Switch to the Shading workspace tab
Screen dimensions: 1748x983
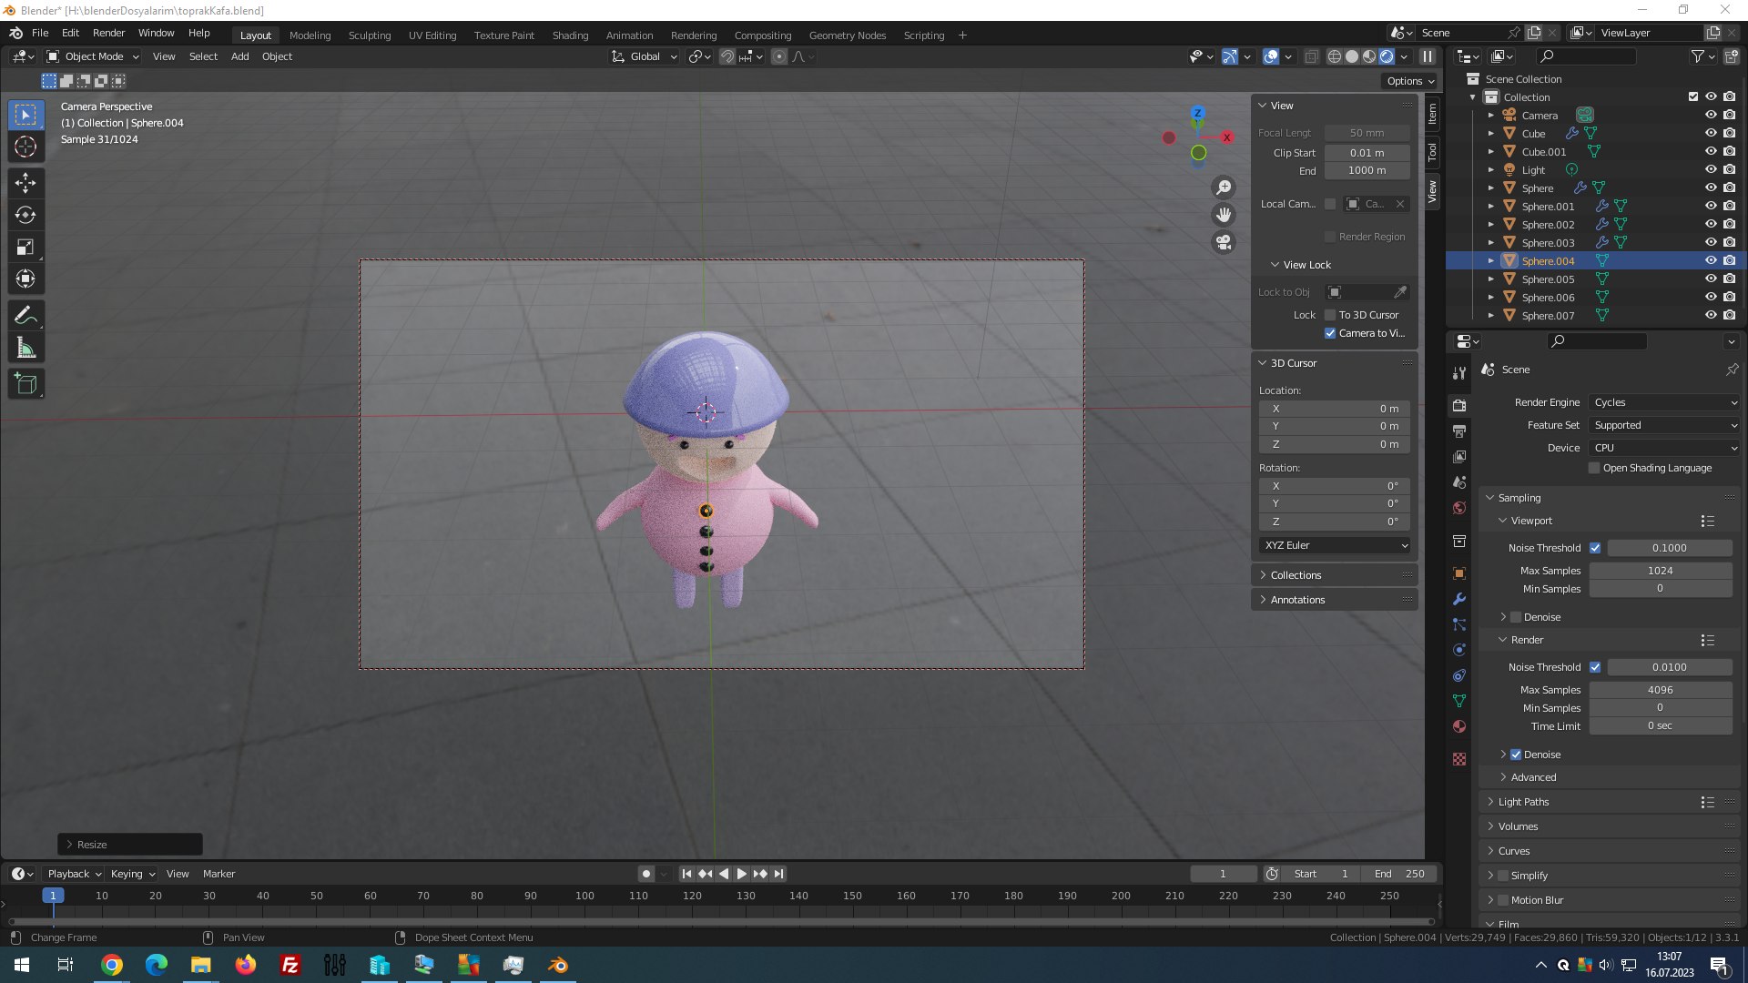point(570,35)
